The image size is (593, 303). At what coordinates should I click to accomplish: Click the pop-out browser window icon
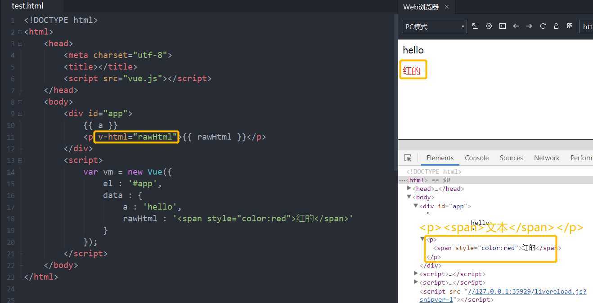(x=475, y=26)
